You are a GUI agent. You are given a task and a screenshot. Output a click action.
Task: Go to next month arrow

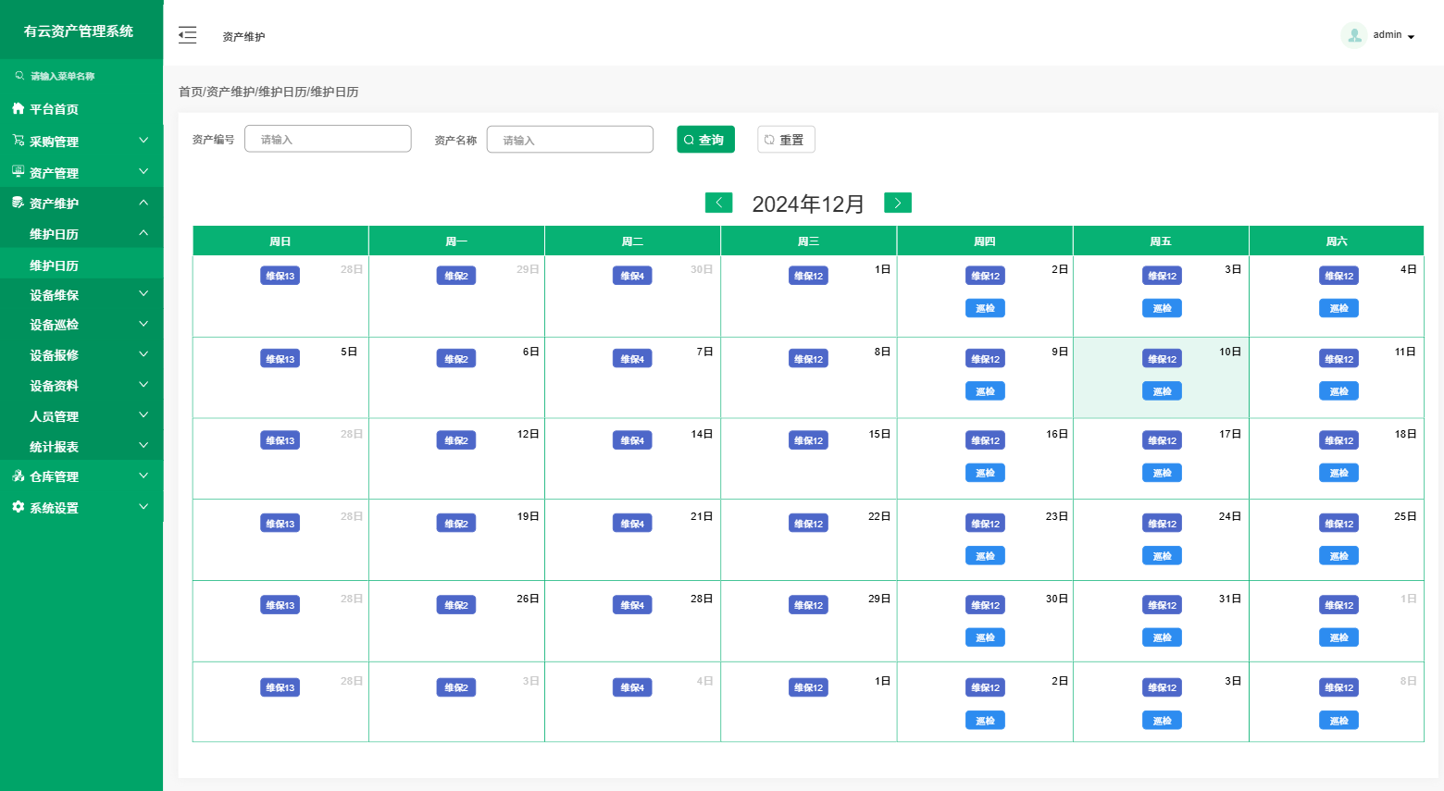[897, 203]
